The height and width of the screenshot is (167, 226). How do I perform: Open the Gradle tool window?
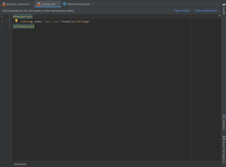(224, 9)
